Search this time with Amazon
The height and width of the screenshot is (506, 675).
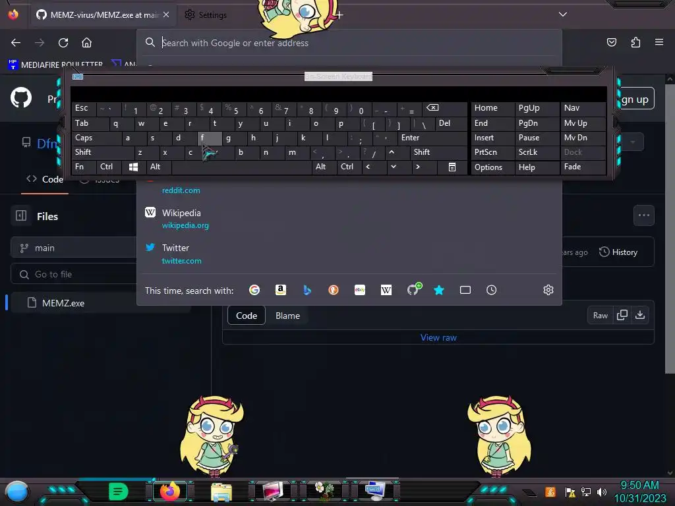281,290
